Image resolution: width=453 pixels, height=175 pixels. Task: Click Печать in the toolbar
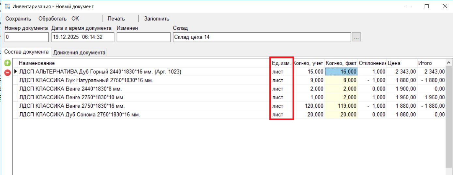tap(116, 19)
